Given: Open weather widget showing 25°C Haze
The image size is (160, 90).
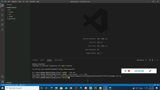Looking at the screenshot, I should 137,88.
